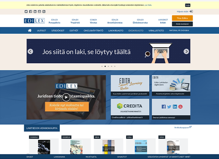Open the Credita julkisethankinnat.fi tile
The image size is (219, 159).
pos(130,109)
